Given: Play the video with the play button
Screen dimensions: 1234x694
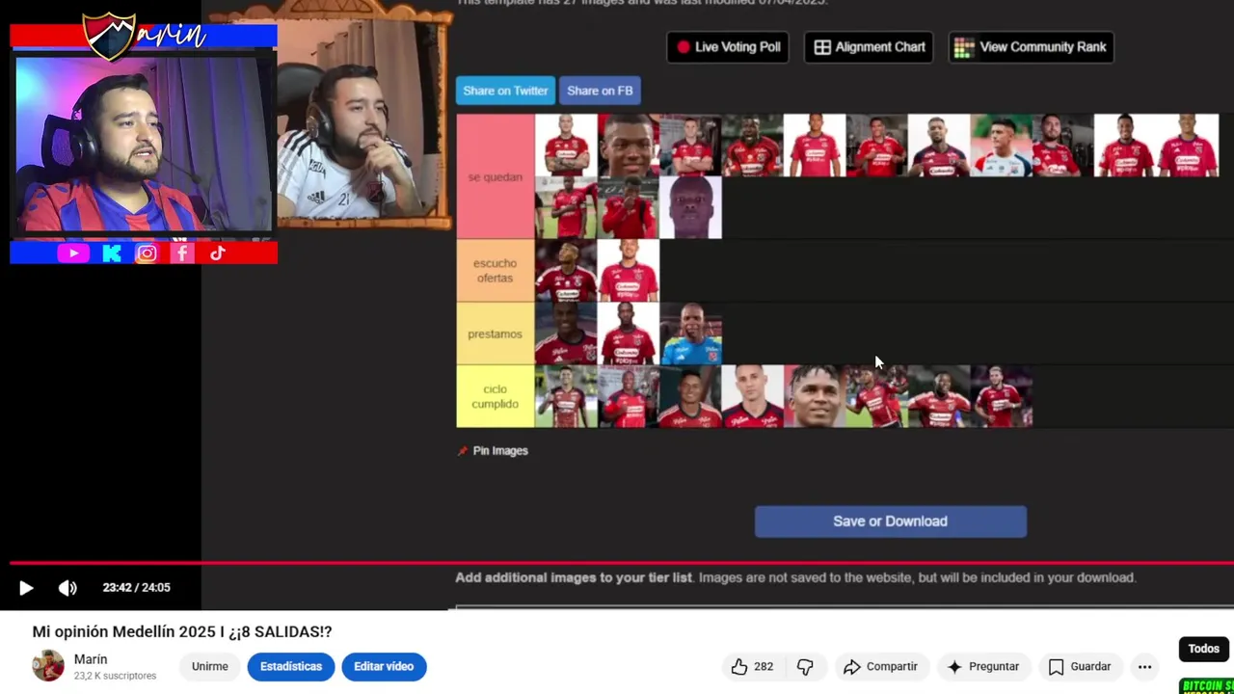Looking at the screenshot, I should click(26, 588).
